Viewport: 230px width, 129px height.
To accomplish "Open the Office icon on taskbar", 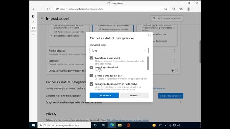I will click(x=128, y=125).
